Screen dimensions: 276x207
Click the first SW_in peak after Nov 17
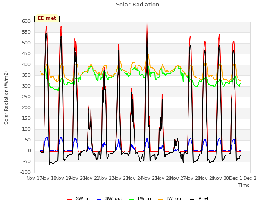coord(47,27)
